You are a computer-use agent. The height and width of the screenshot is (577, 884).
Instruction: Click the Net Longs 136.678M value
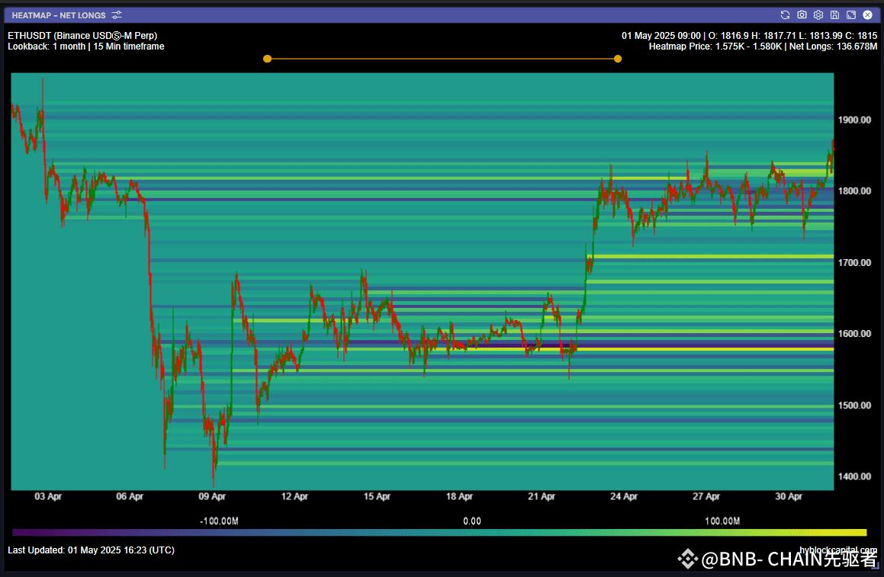point(834,46)
